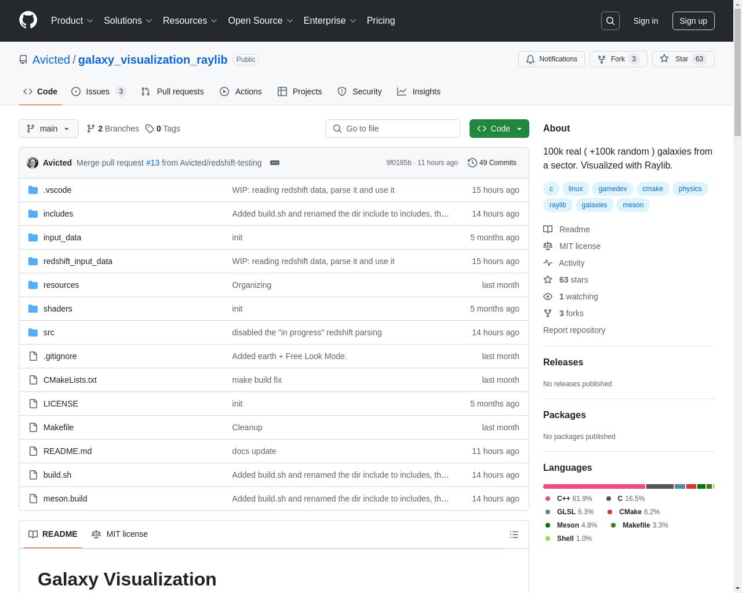
Task: Open Report repository link
Action: click(574, 330)
